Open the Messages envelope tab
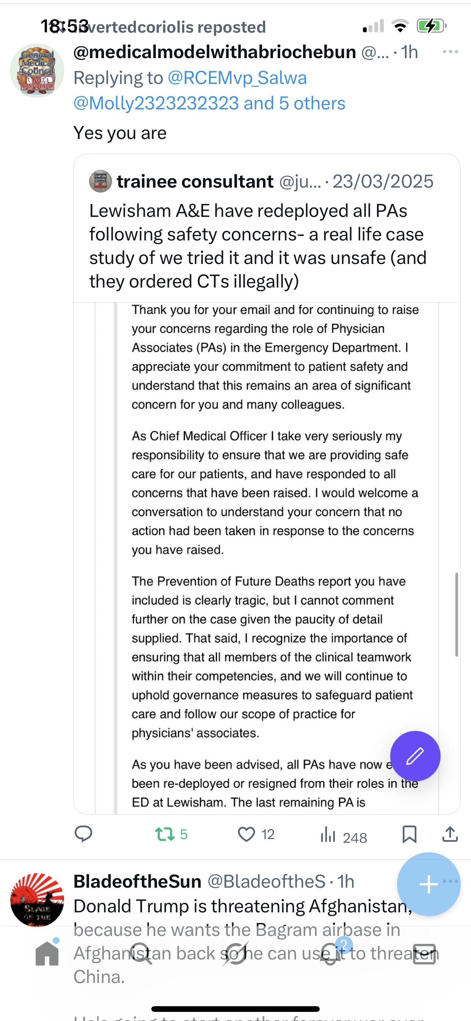This screenshot has height=1021, width=471. point(424,954)
